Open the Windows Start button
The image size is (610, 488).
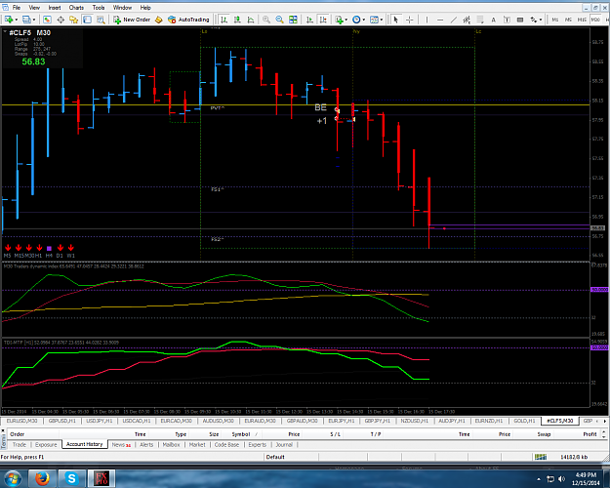[x=13, y=478]
